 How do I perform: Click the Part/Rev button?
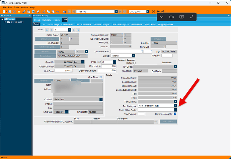click(45, 52)
